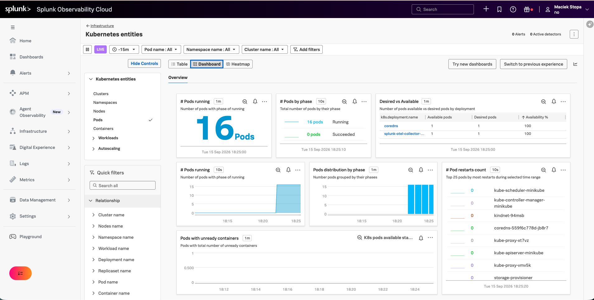Click the Splunk logo

point(18,9)
